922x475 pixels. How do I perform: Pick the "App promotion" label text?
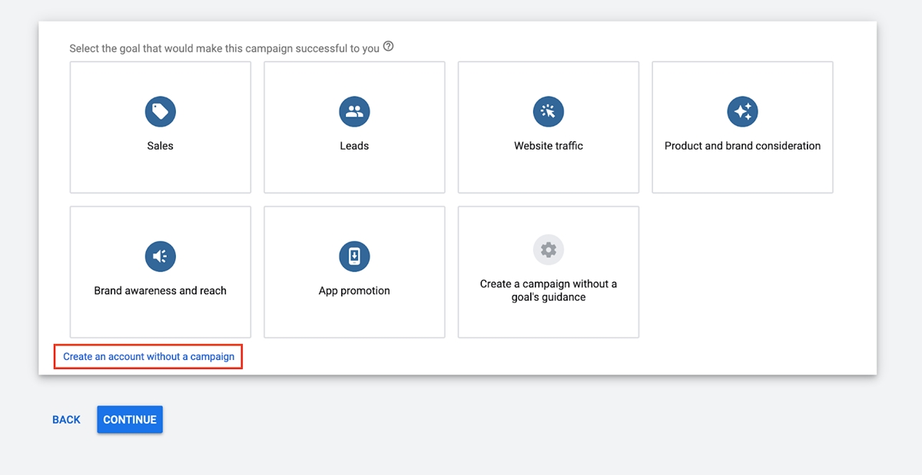[x=354, y=291]
